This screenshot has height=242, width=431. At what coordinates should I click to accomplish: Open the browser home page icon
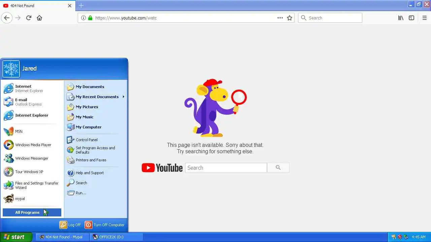point(39,18)
